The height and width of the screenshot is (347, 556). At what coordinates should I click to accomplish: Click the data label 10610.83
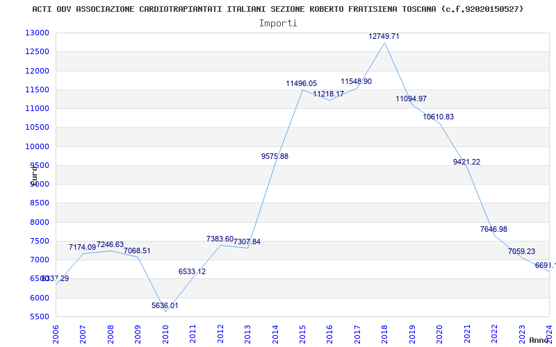tap(439, 117)
